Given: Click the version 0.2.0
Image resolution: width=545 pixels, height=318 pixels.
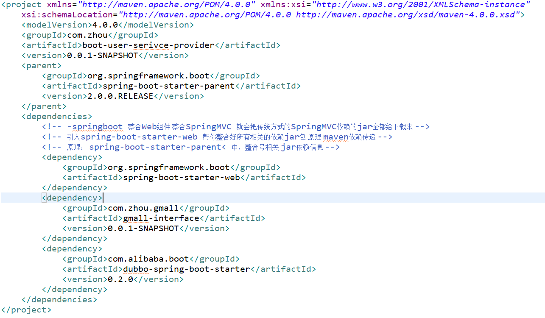Looking at the screenshot, I should [120, 279].
